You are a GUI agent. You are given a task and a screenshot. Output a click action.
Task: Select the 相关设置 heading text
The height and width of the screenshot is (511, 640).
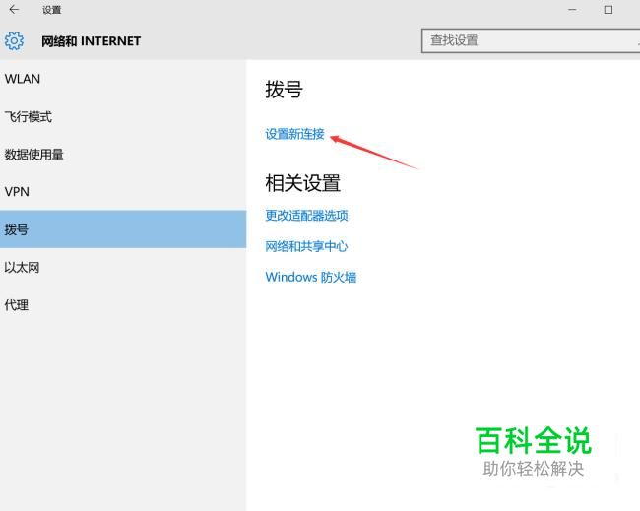coord(303,183)
